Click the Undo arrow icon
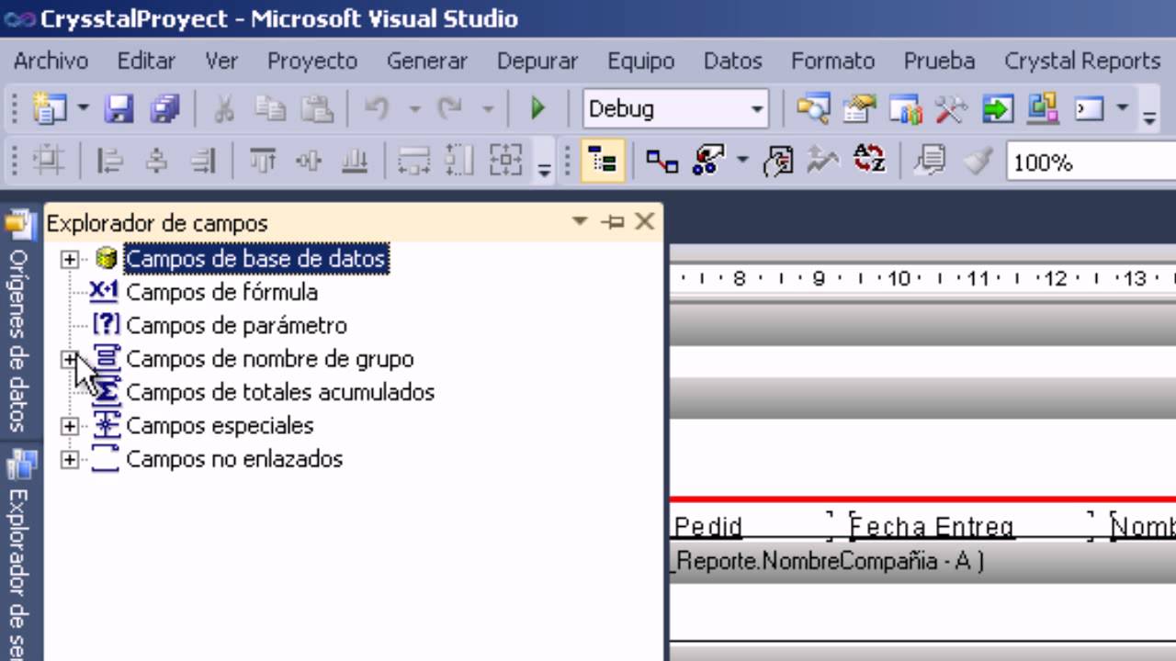1176x661 pixels. 377,109
